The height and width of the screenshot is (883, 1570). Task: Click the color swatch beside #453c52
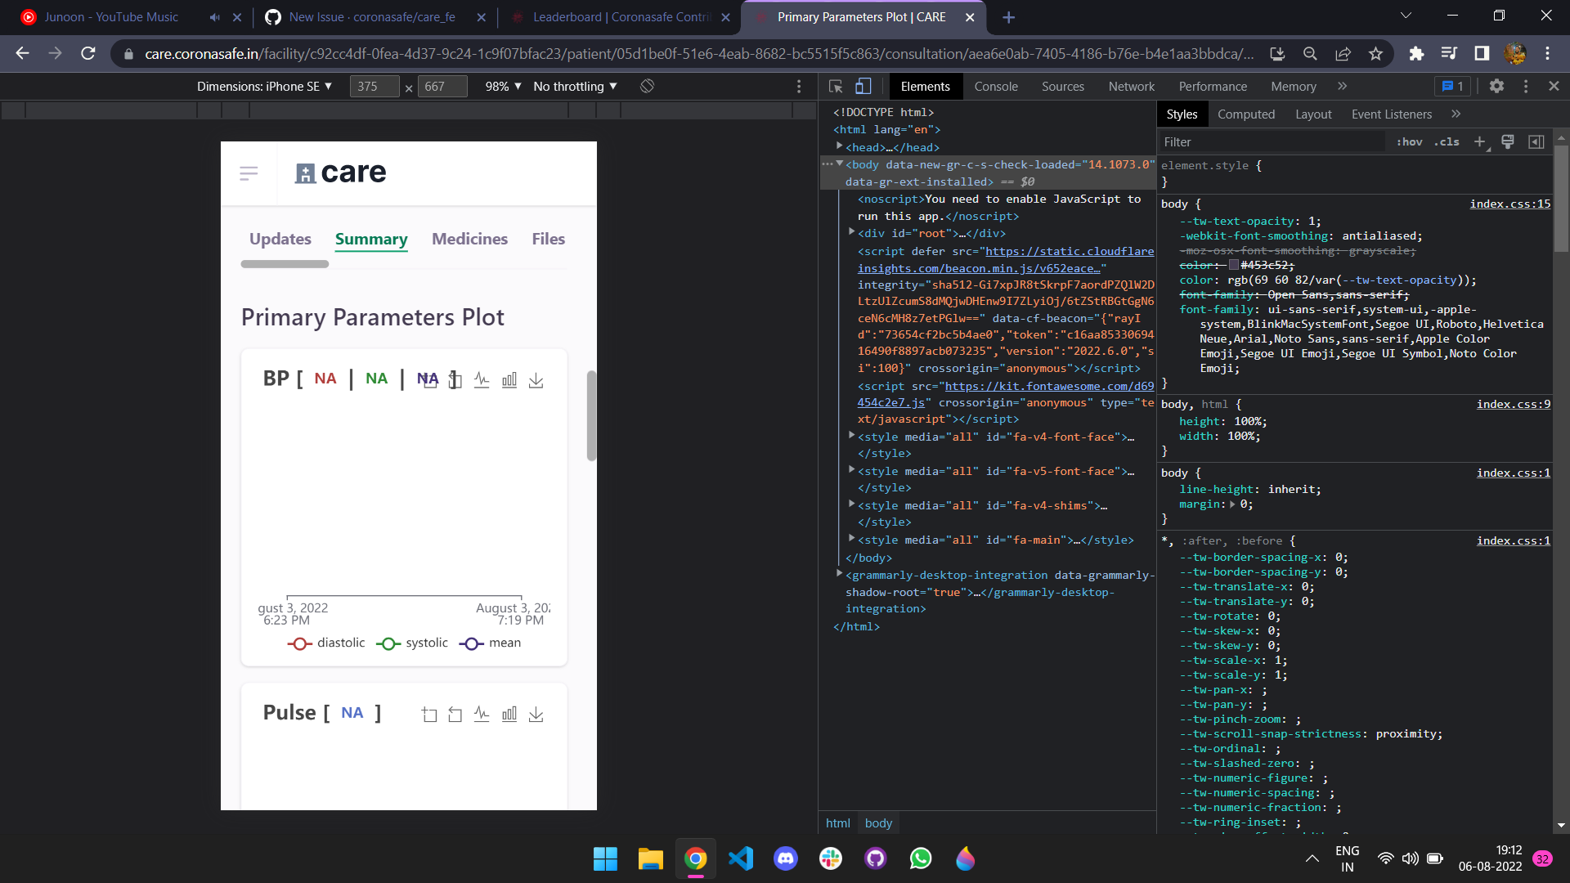pos(1235,265)
